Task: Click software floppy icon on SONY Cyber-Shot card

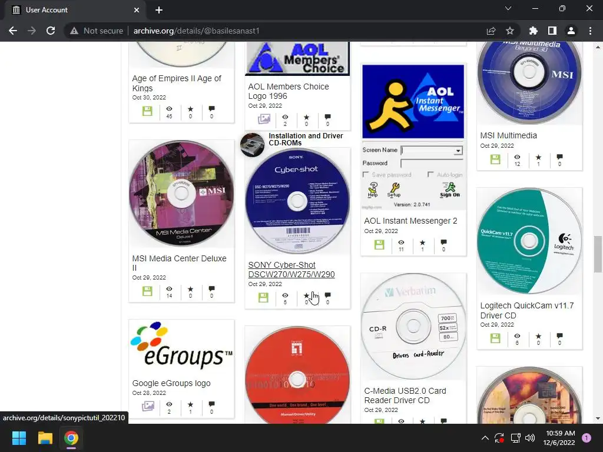Action: click(263, 297)
